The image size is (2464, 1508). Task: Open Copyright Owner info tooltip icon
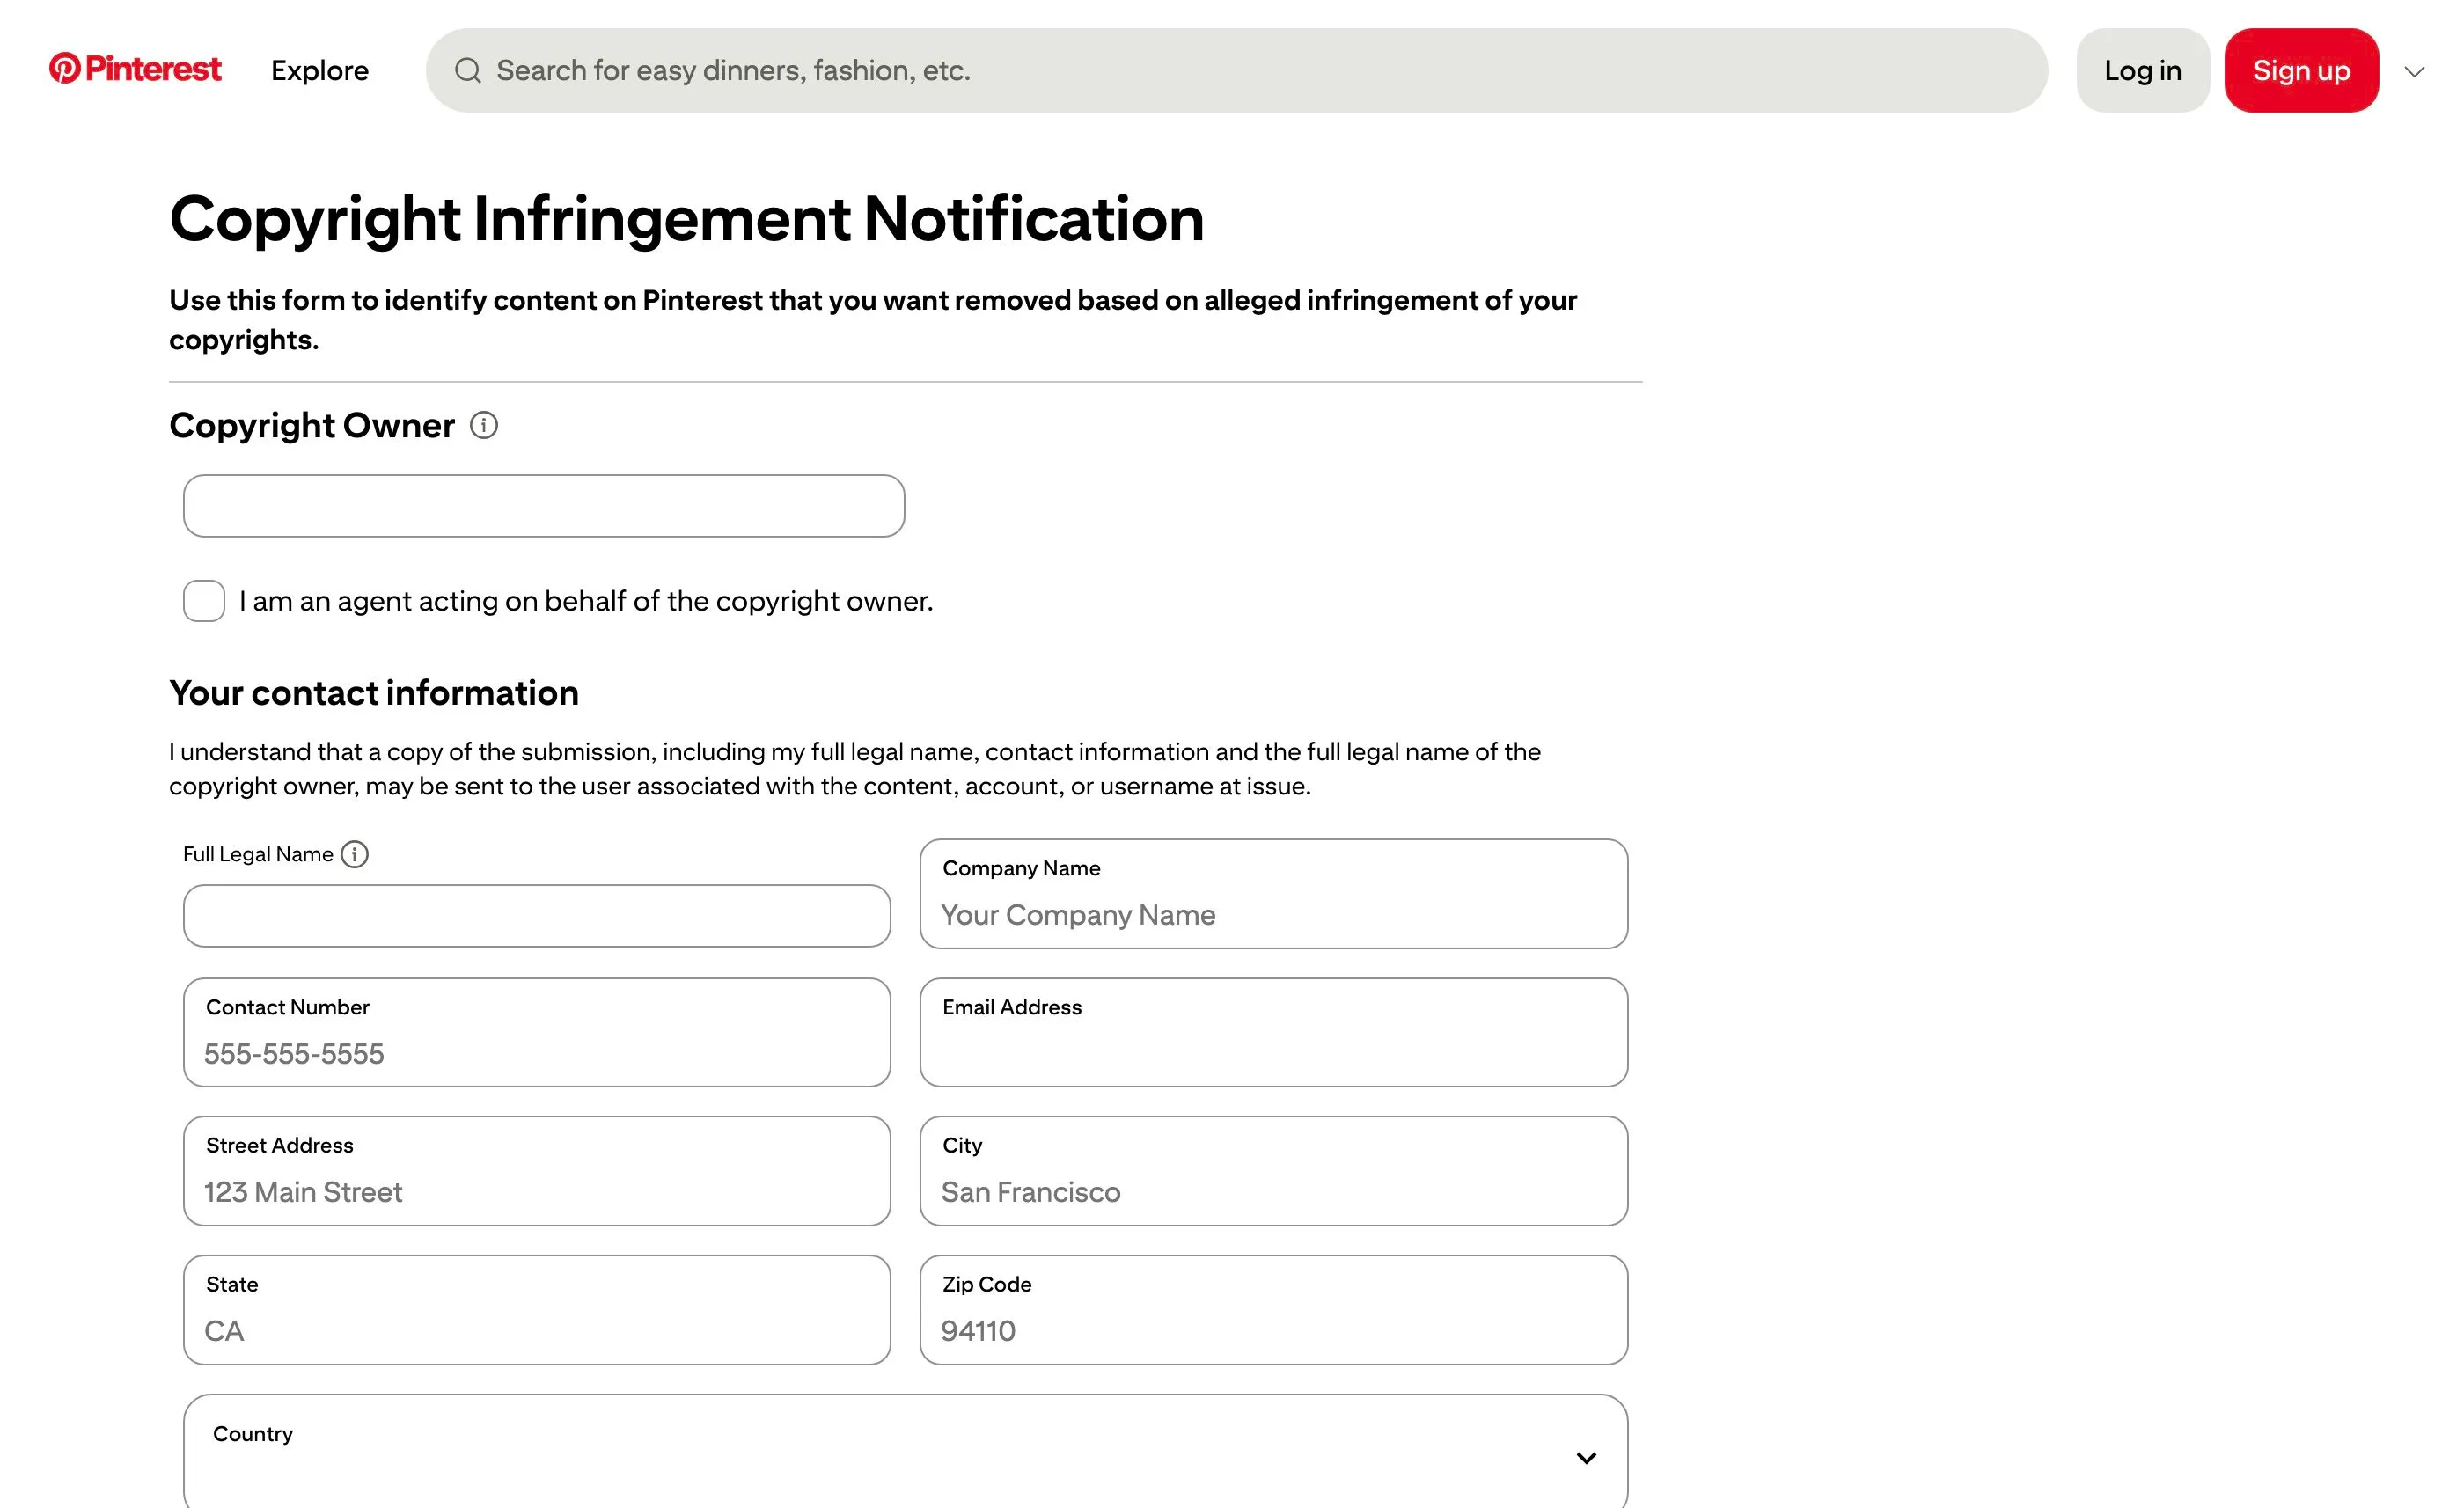pyautogui.click(x=484, y=425)
